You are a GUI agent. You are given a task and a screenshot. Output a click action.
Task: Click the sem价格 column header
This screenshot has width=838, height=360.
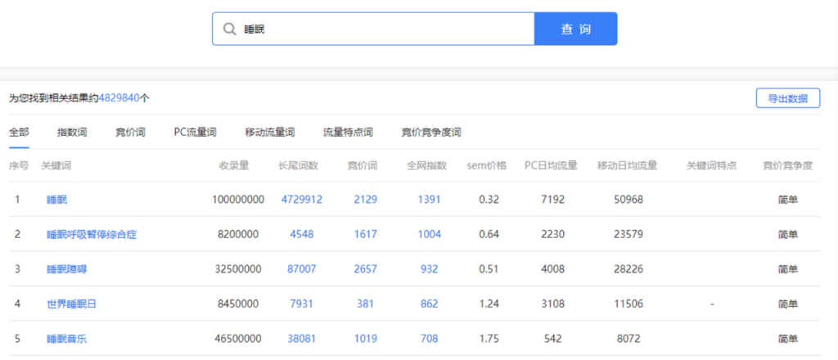[x=486, y=165]
